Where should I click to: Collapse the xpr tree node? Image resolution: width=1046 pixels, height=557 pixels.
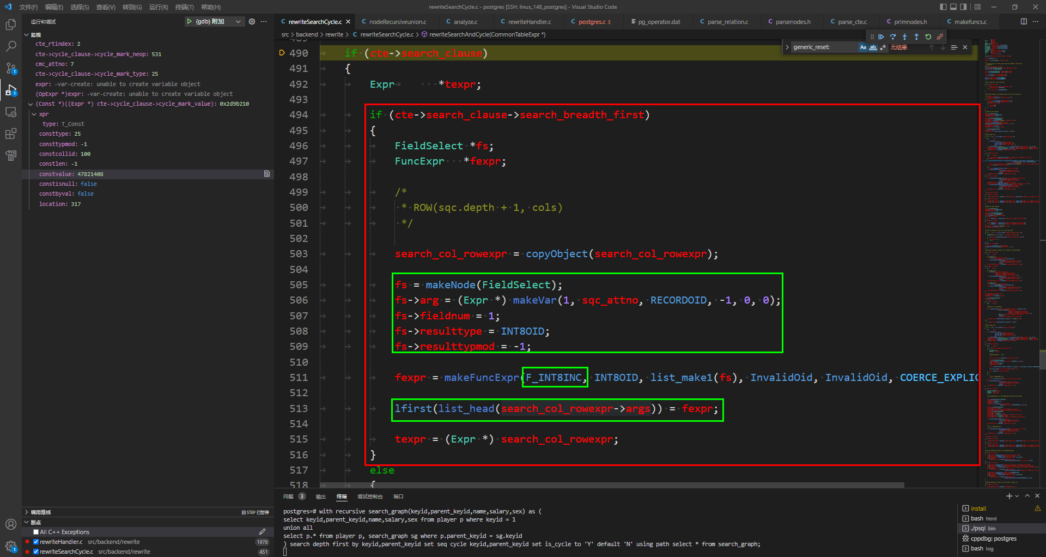[34, 114]
